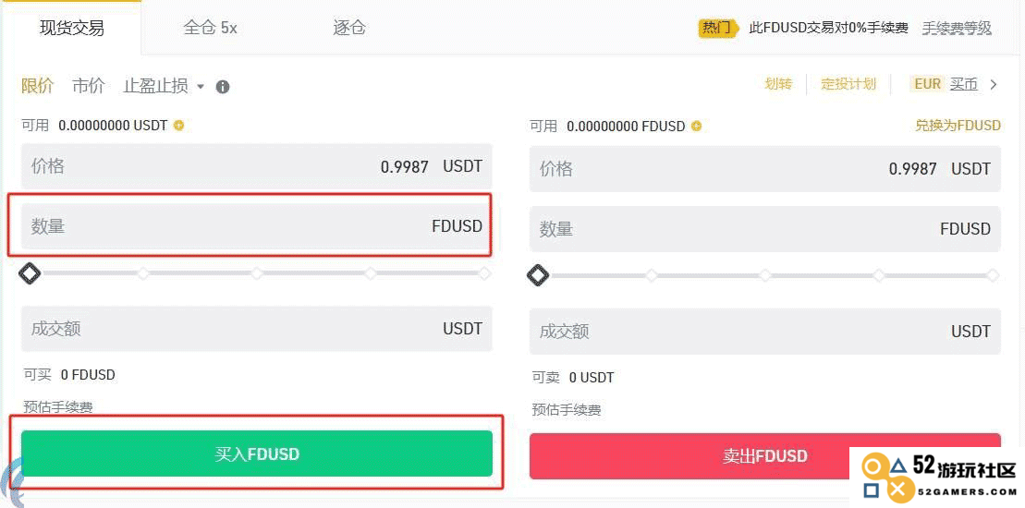Screen dimensions: 1025x508
Task: Click the right chevron after 买币
Action: coord(994,84)
